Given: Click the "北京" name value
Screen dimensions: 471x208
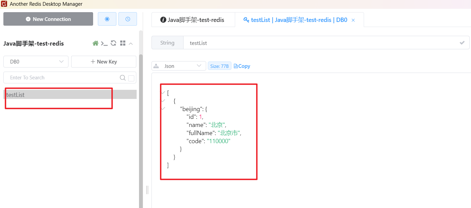Looking at the screenshot, I should (x=217, y=125).
